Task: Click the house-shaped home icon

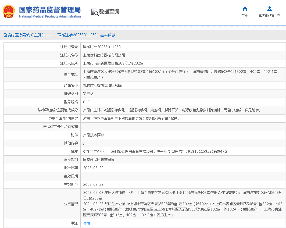Action: [x=245, y=9]
